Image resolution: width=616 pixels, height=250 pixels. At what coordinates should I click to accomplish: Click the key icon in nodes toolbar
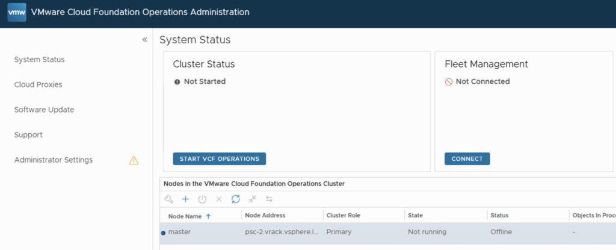169,199
